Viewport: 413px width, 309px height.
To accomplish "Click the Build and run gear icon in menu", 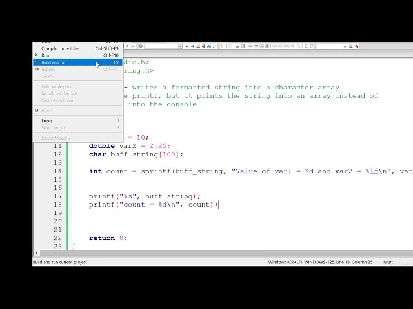I will click(37, 62).
